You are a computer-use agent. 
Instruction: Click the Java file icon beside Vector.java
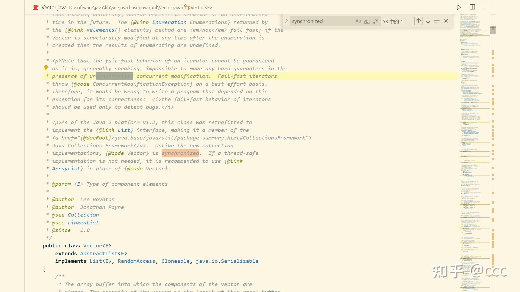[x=35, y=7]
